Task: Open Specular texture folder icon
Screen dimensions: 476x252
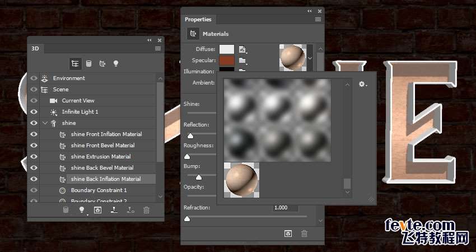Action: 242,60
